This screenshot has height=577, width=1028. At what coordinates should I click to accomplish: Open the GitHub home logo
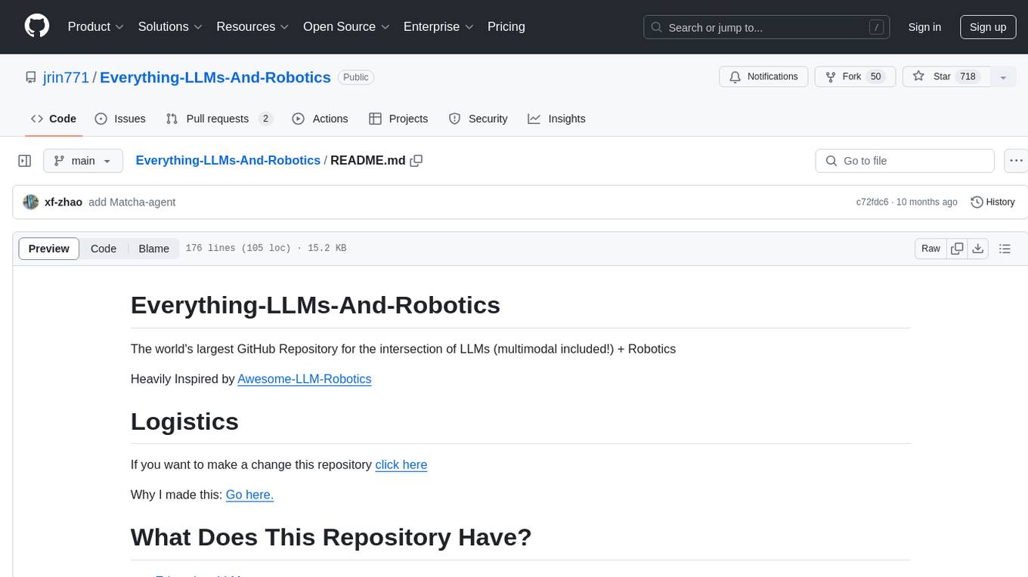pos(37,26)
